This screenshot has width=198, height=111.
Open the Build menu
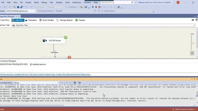37,2
